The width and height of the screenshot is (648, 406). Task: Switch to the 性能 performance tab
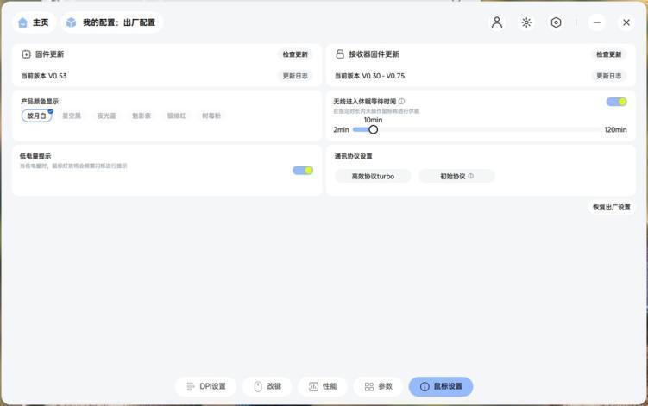[x=323, y=386]
